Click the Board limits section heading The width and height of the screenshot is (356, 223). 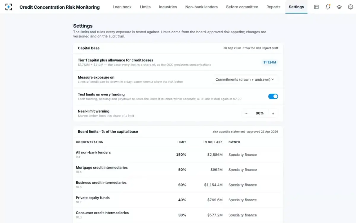pyautogui.click(x=108, y=131)
